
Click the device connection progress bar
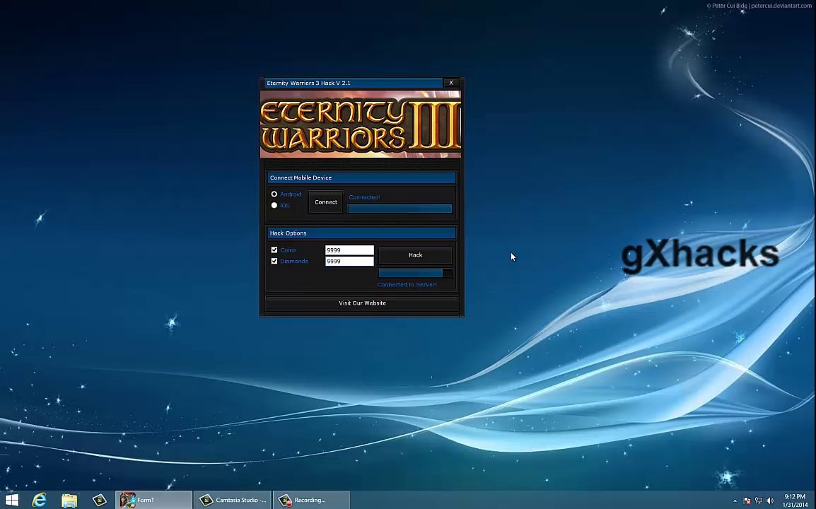coord(400,209)
